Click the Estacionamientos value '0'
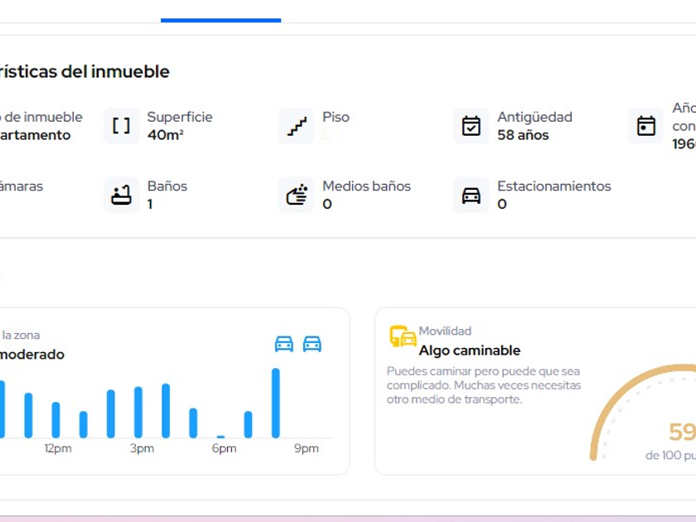 point(502,204)
